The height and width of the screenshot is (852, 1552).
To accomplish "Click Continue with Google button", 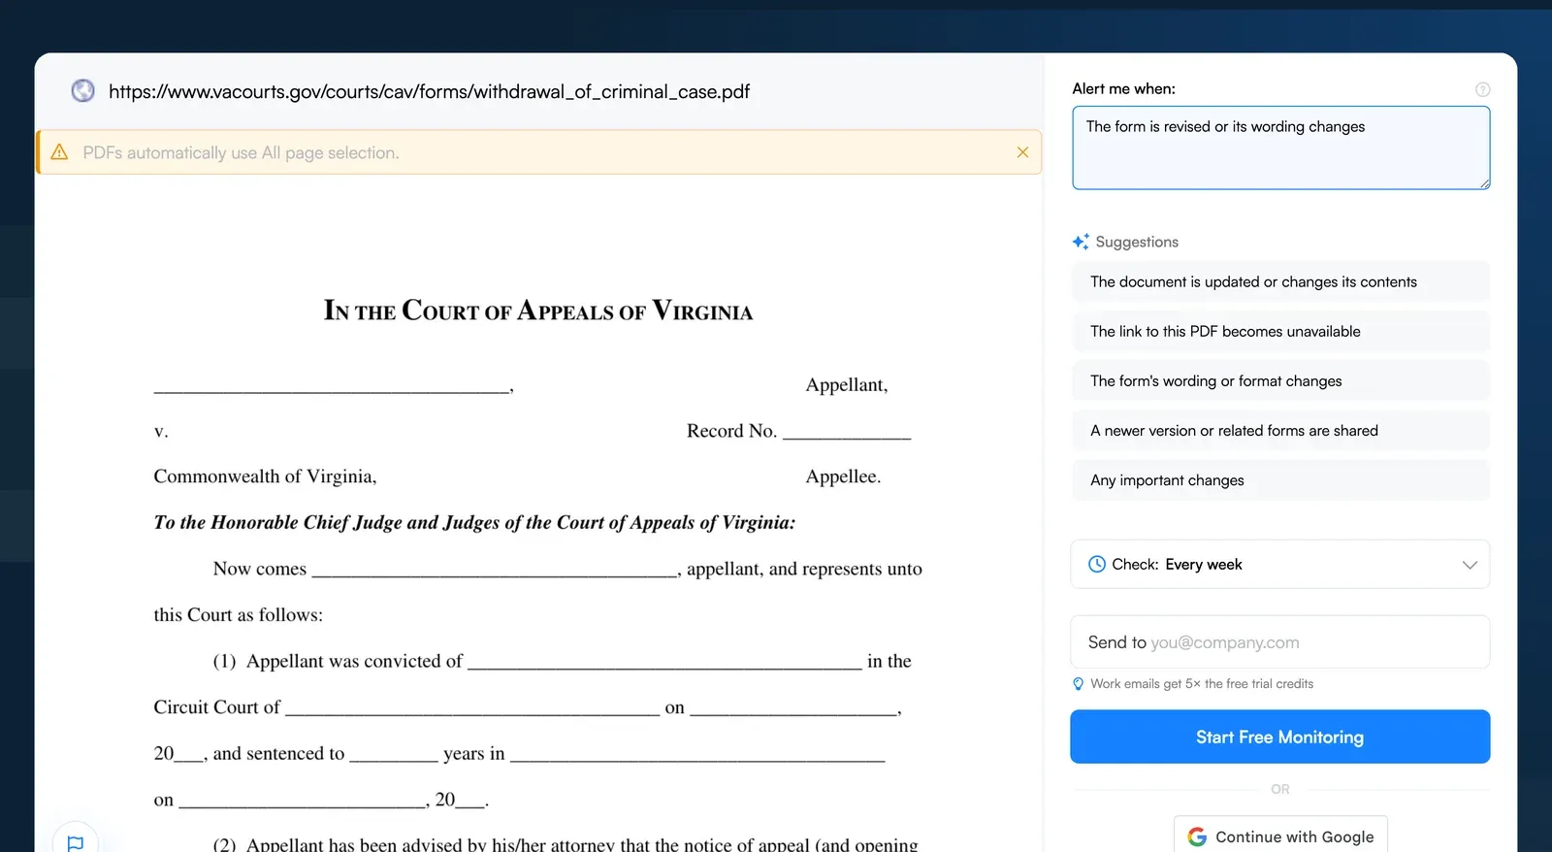I will [x=1280, y=836].
